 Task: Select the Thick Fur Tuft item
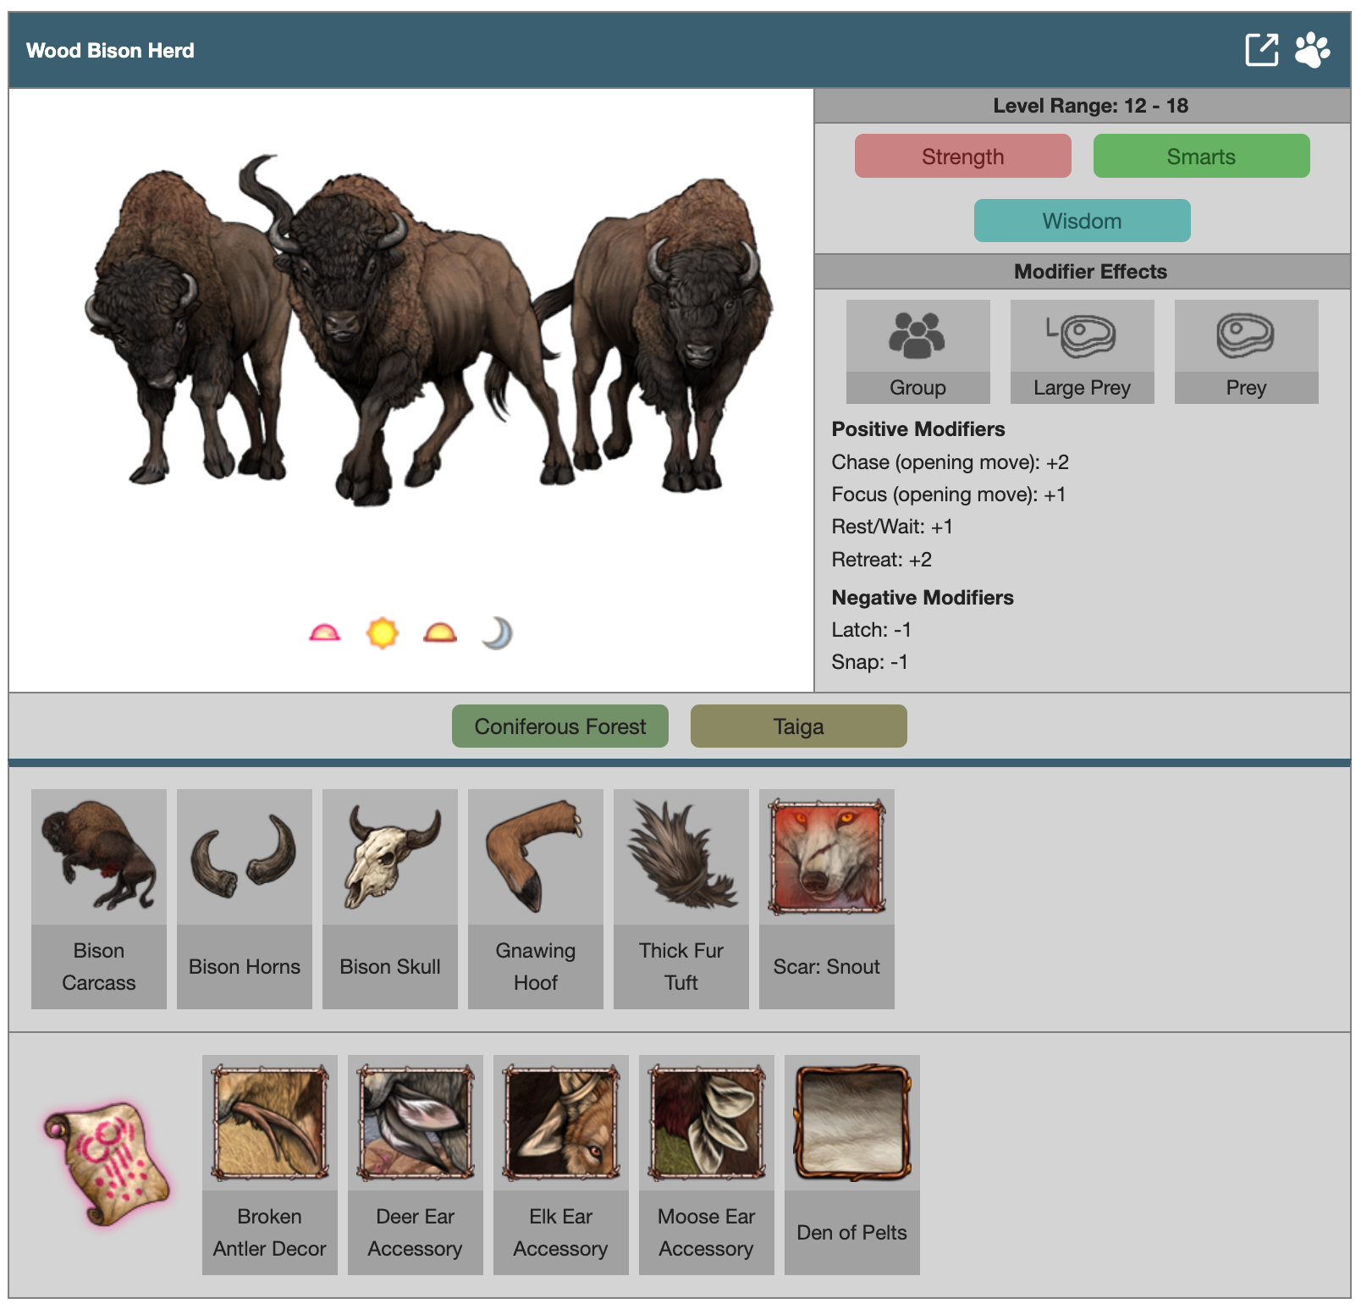681,898
